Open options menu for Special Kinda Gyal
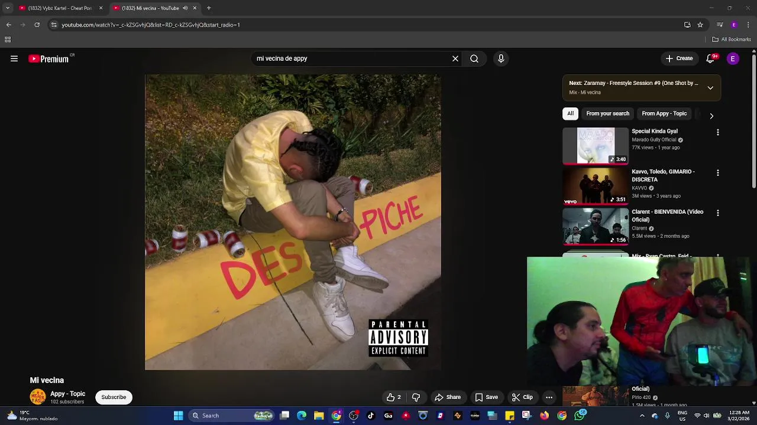The height and width of the screenshot is (425, 757). [718, 133]
